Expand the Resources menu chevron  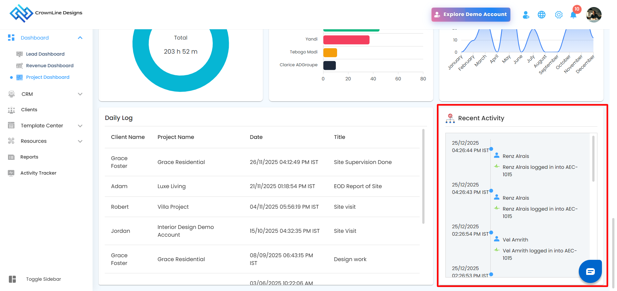pyautogui.click(x=80, y=141)
